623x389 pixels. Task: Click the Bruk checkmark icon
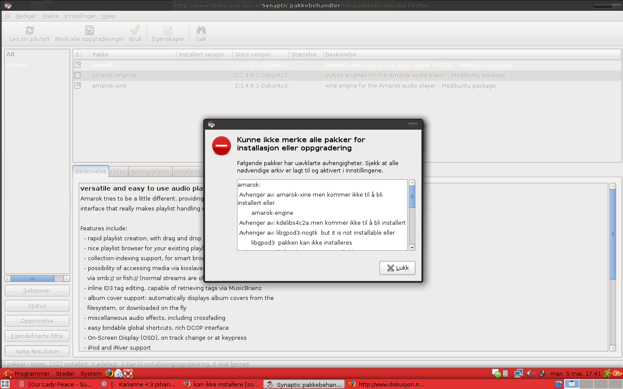point(135,29)
